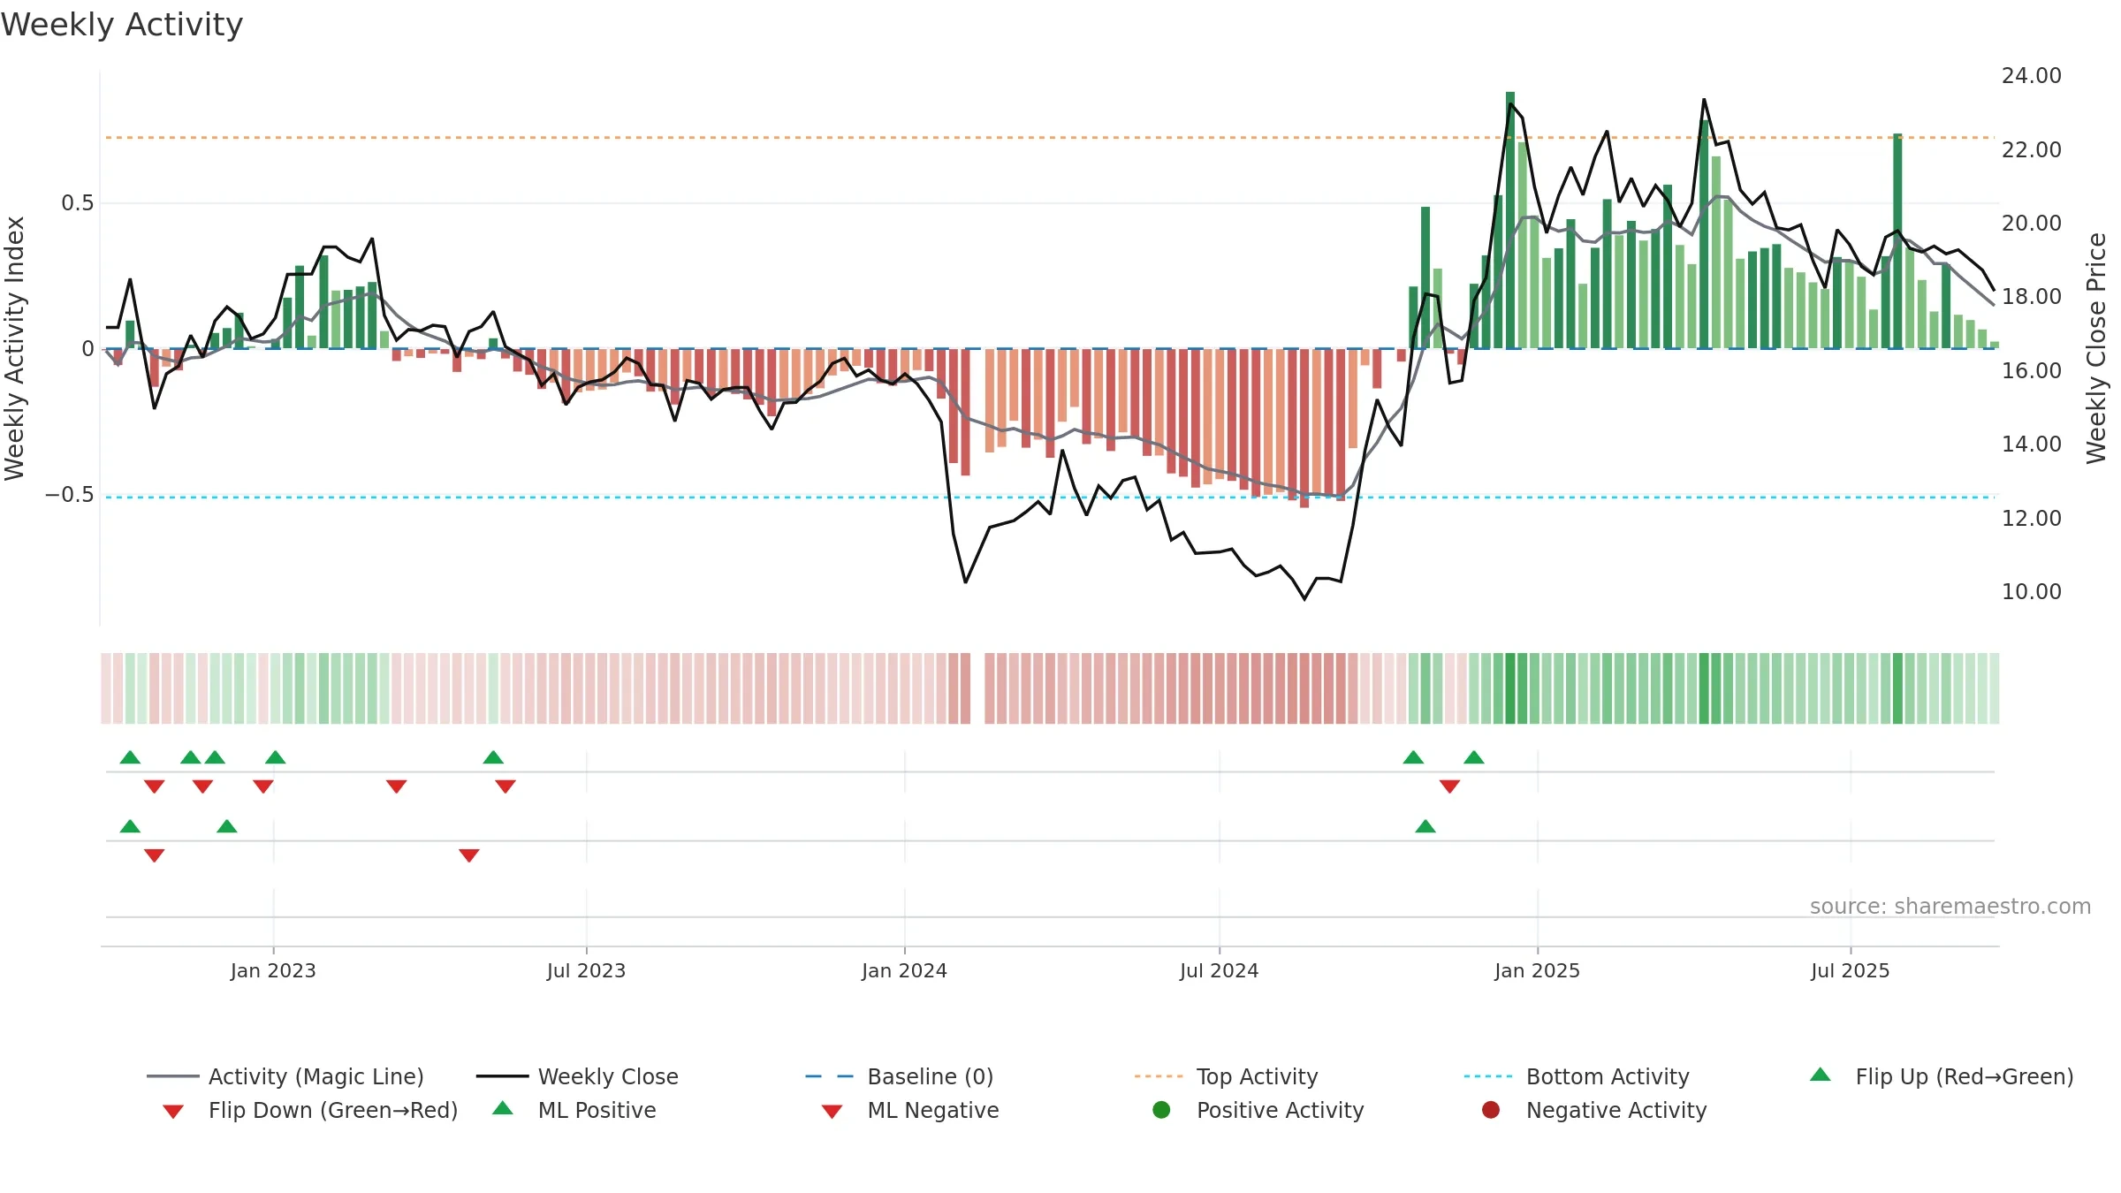Click the 16.00 price axis label
The height and width of the screenshot is (1193, 2121).
2031,370
